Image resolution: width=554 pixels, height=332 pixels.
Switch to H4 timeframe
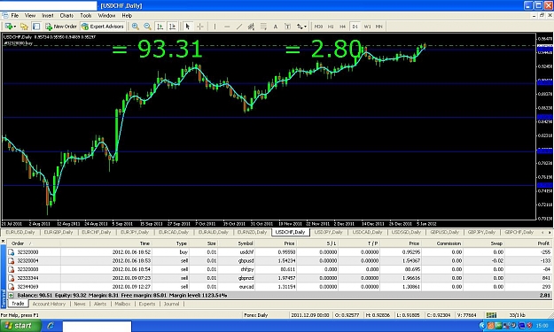(x=343, y=27)
